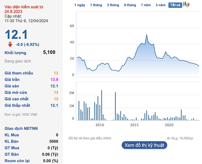Viewport: 202px width, 164px height.
Task: Click the 2015 axis label
Action: pos(134,125)
